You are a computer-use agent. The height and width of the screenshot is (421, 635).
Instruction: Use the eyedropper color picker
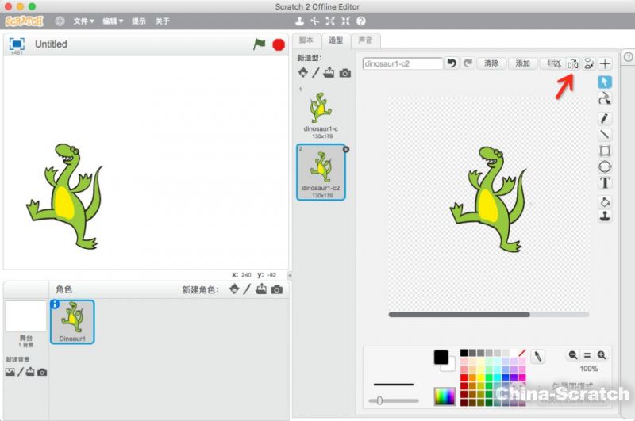tap(537, 358)
